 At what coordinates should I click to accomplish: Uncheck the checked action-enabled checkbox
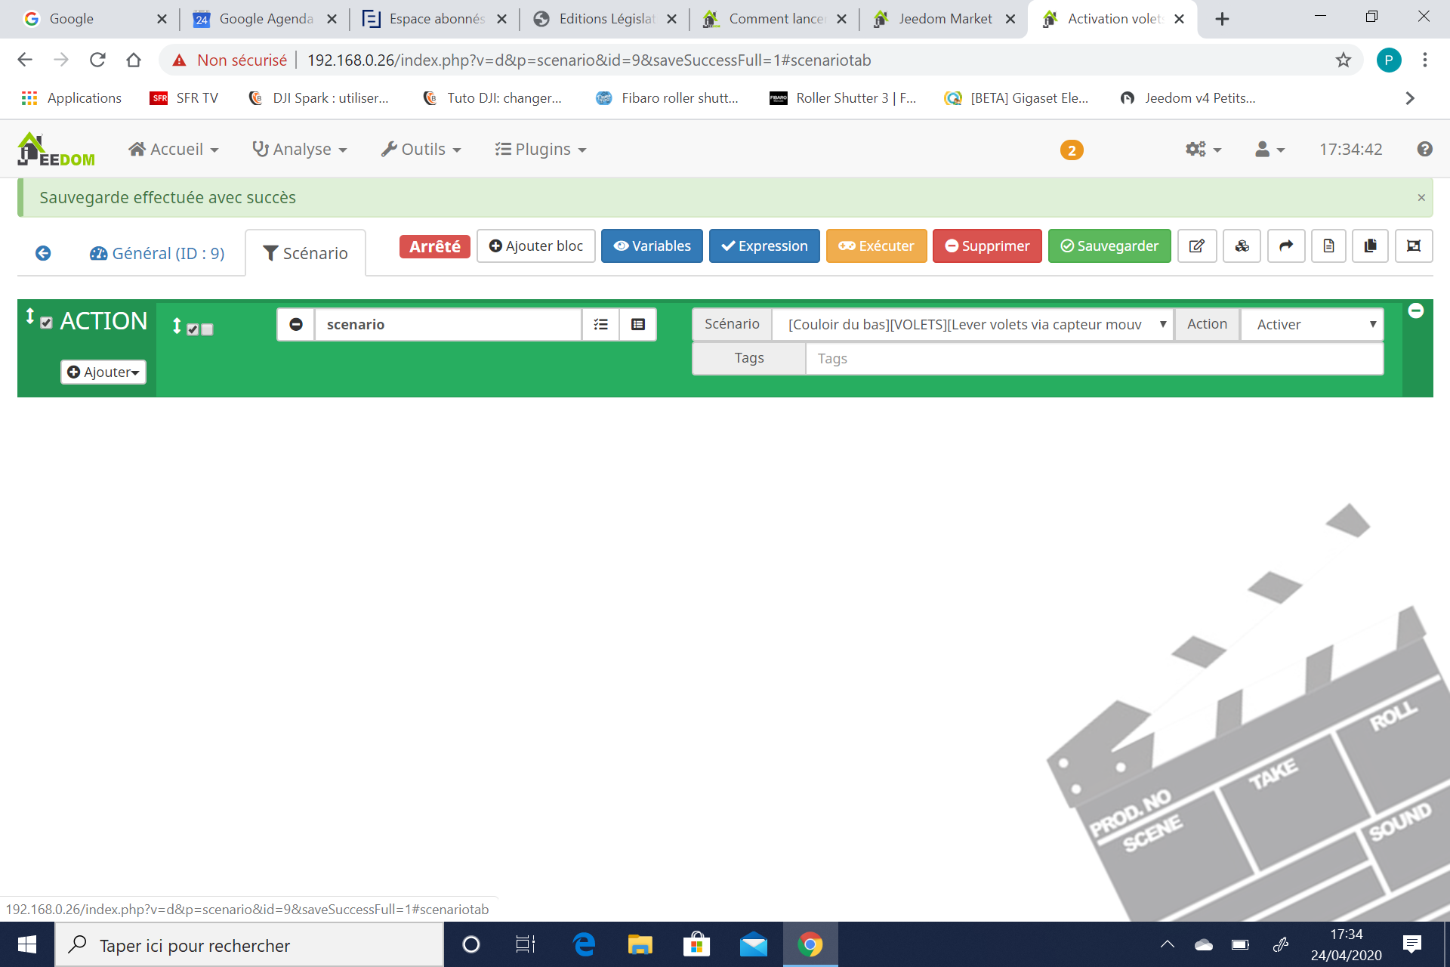193,329
